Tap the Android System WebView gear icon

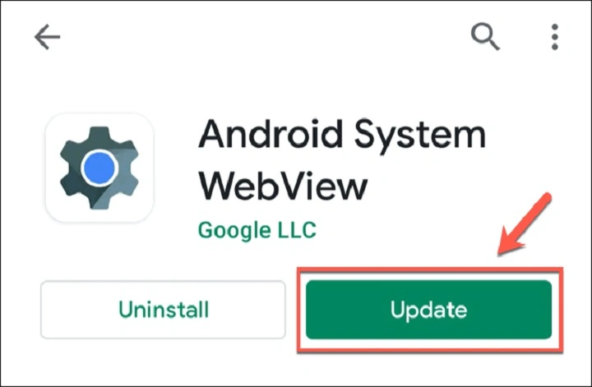pos(99,168)
